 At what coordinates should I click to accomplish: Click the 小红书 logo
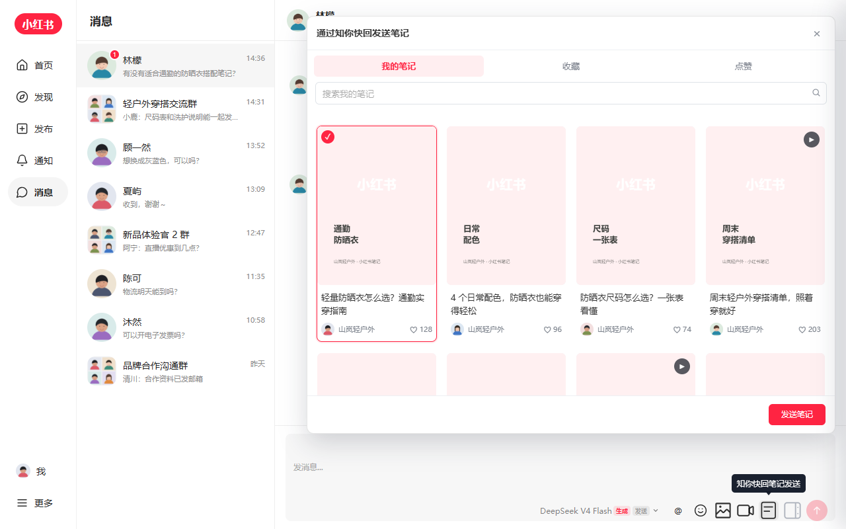click(x=38, y=24)
